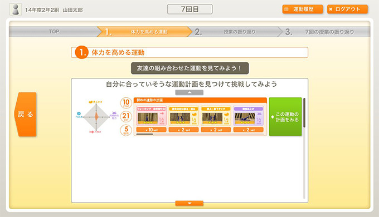Click the gray up arrow above plan list

coord(189,92)
